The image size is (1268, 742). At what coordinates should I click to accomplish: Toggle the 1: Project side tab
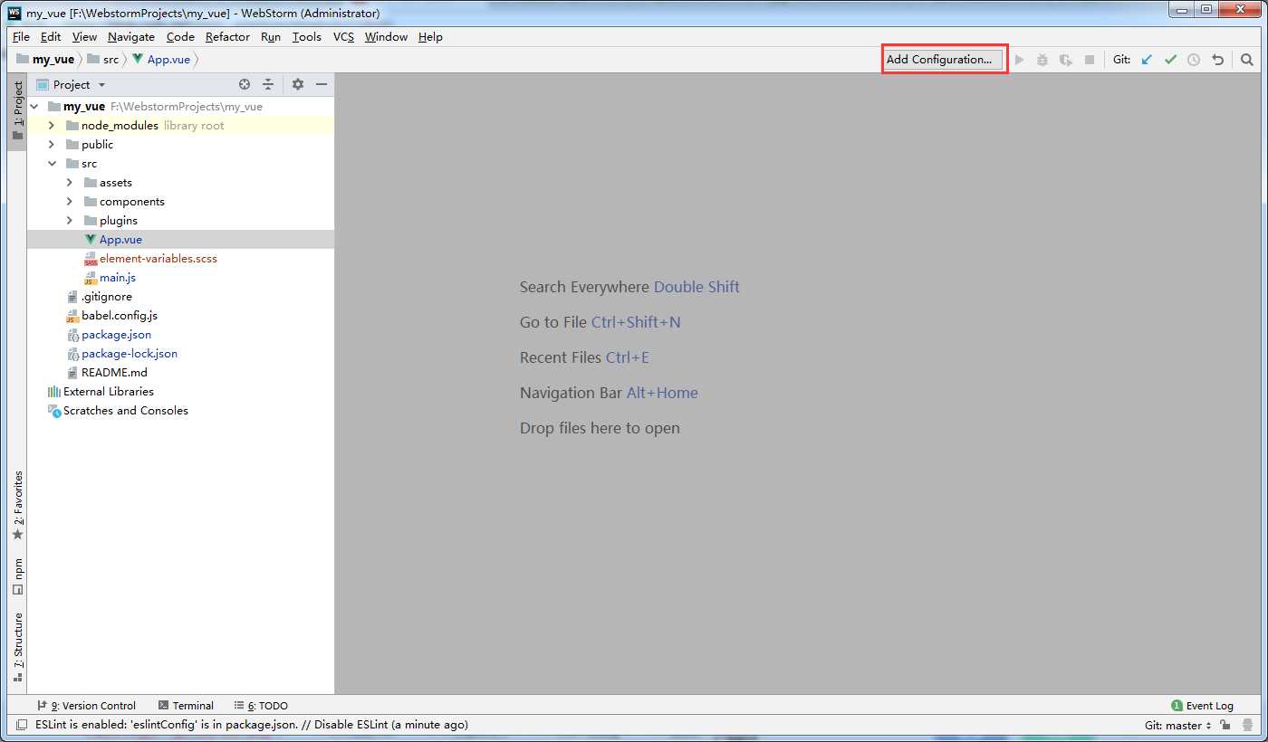pos(17,111)
